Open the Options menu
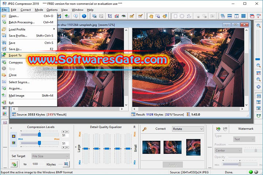The width and height of the screenshot is (263, 175). (52, 10)
